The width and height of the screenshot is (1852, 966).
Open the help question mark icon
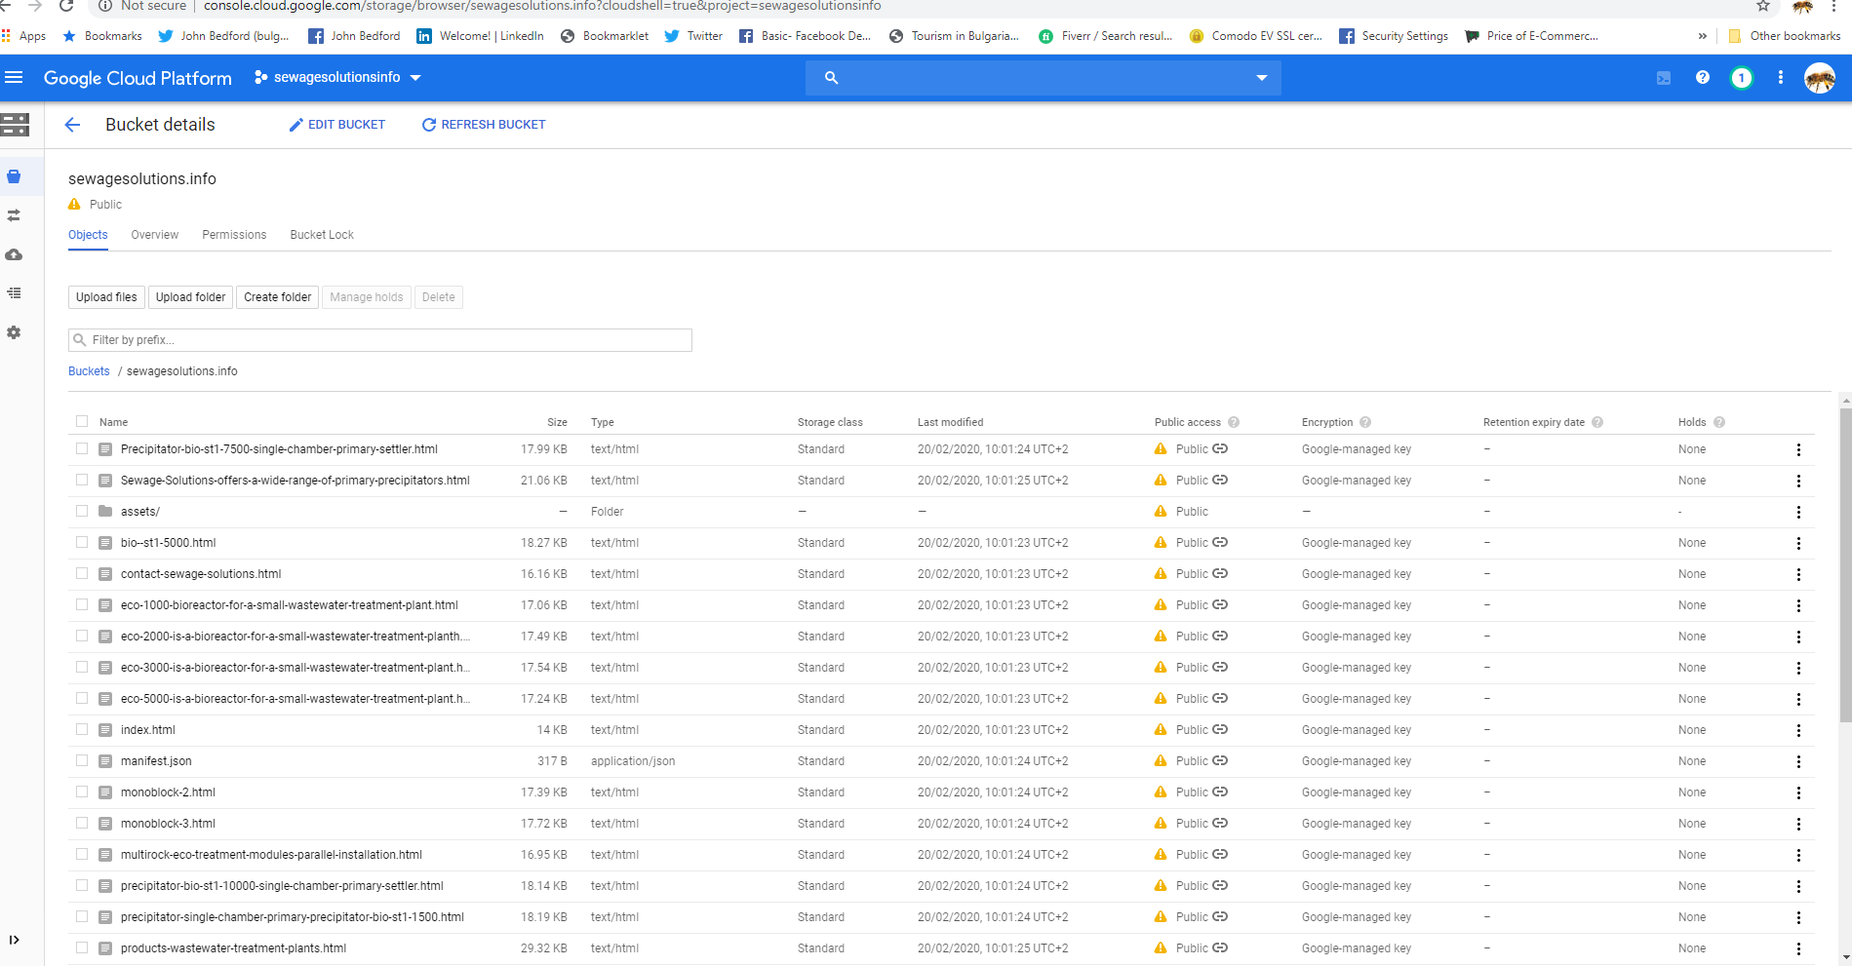1703,78
